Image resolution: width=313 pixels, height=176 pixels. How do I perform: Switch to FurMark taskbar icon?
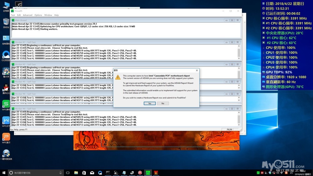point(156,173)
